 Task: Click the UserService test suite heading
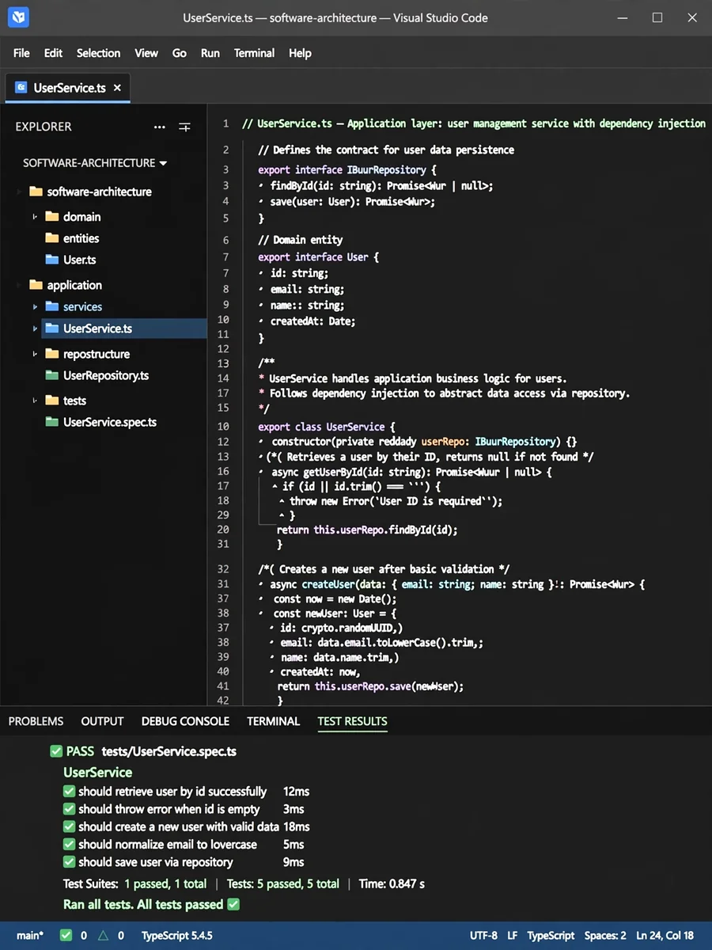coord(98,772)
